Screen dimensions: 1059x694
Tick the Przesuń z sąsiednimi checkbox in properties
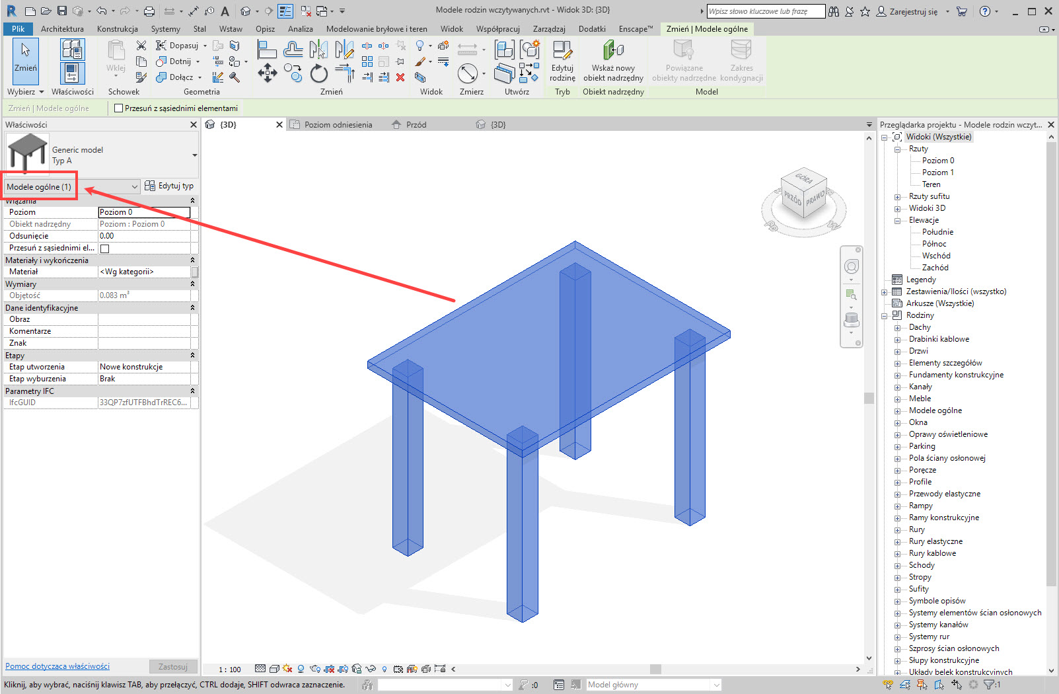[104, 249]
